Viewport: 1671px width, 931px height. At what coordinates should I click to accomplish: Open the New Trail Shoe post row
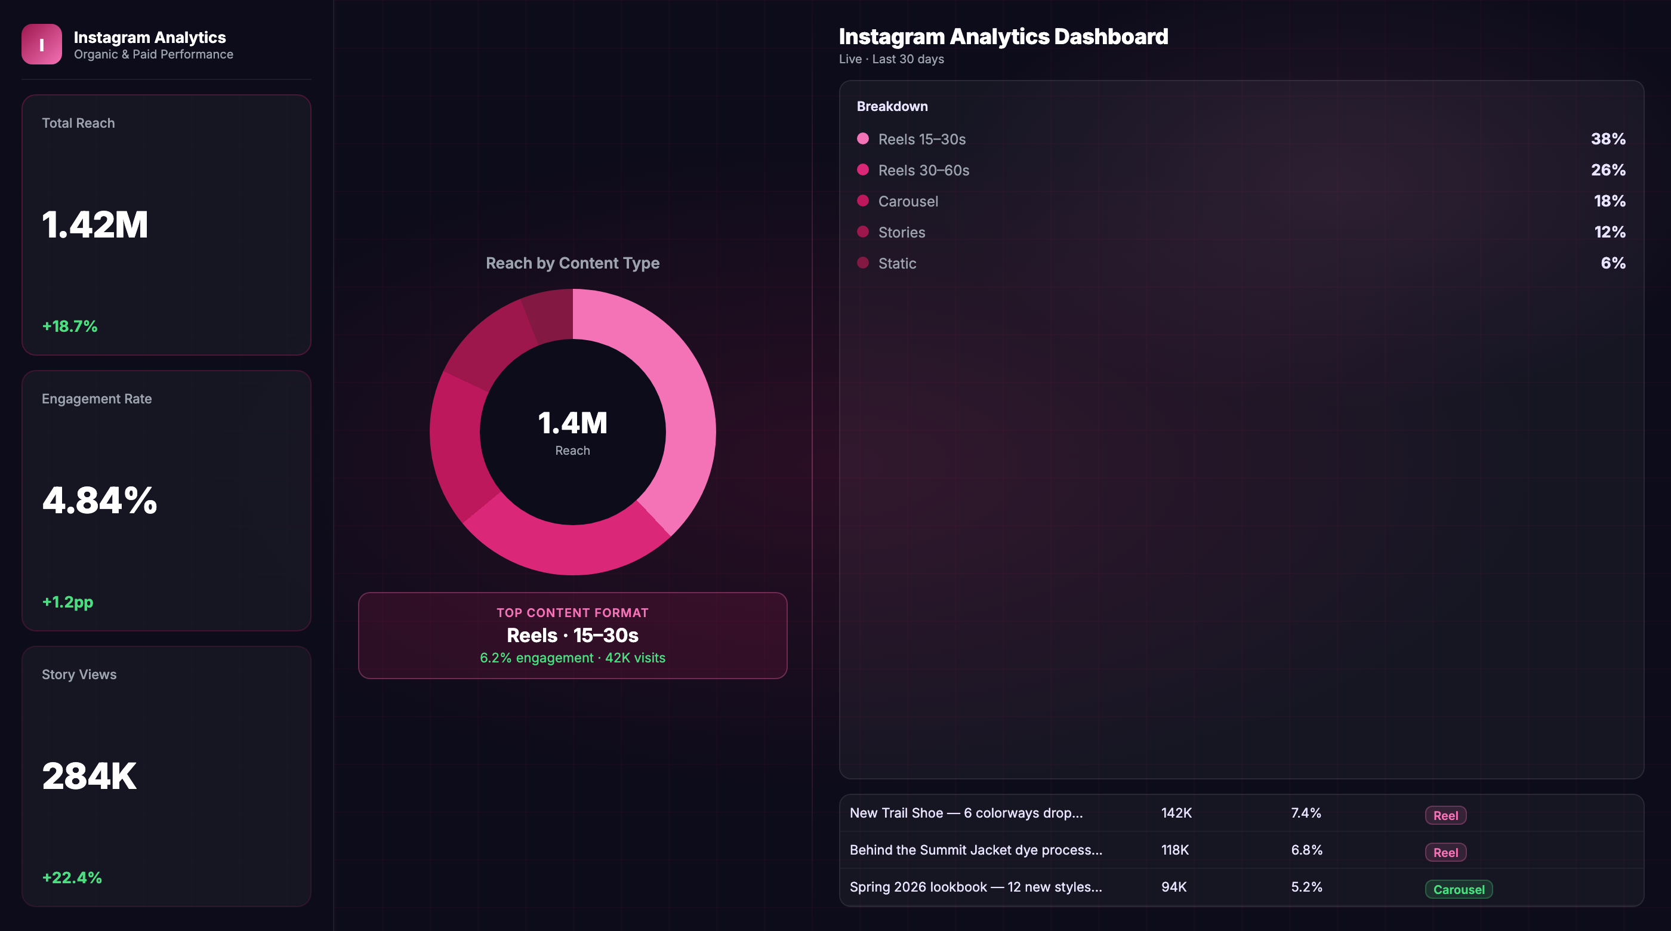tap(1241, 813)
